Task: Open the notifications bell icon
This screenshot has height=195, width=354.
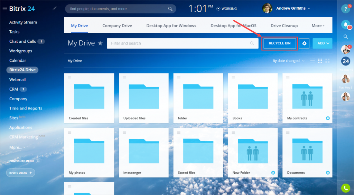Action: click(x=345, y=24)
